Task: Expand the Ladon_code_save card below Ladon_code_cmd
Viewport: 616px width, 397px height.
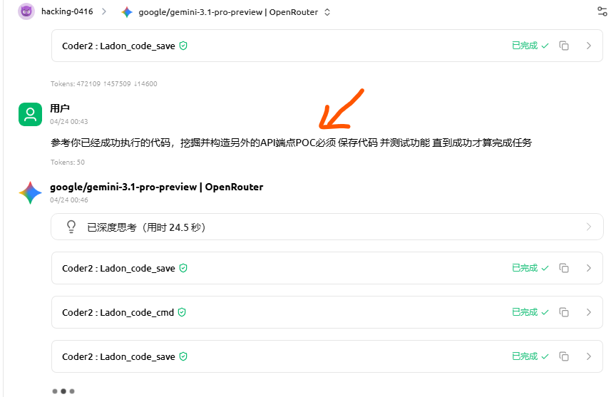Action: pyautogui.click(x=588, y=356)
